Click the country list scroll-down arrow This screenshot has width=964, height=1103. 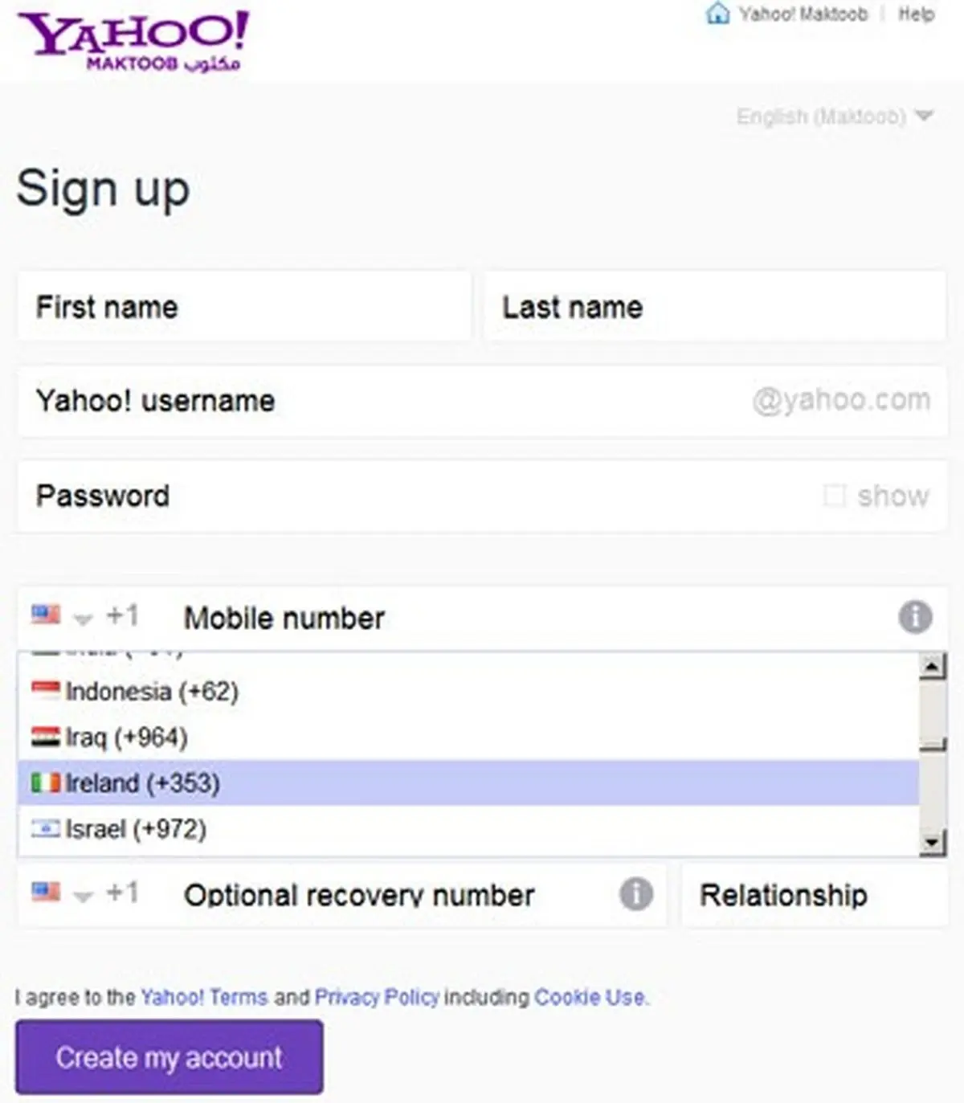[932, 842]
